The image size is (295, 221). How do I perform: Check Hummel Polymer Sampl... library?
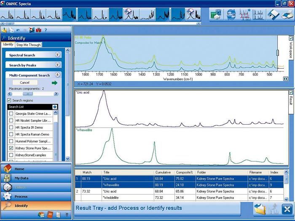11,141
